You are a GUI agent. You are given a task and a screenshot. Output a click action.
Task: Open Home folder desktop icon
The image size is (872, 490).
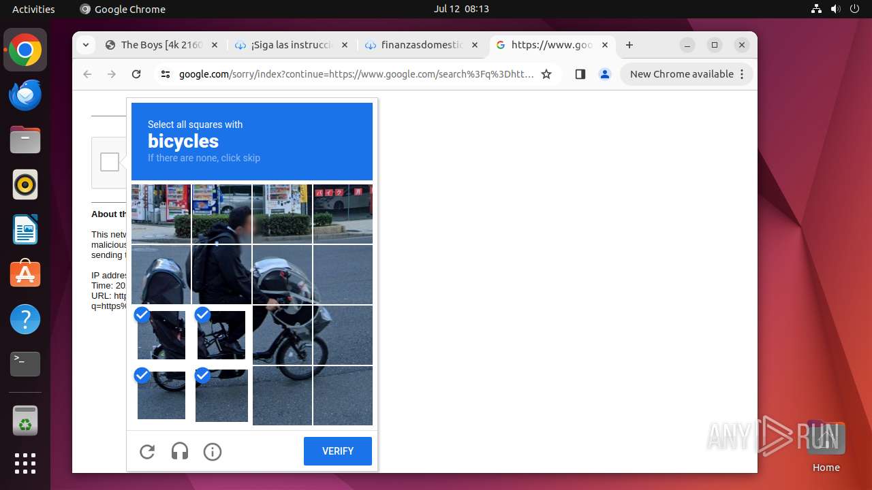(x=826, y=446)
